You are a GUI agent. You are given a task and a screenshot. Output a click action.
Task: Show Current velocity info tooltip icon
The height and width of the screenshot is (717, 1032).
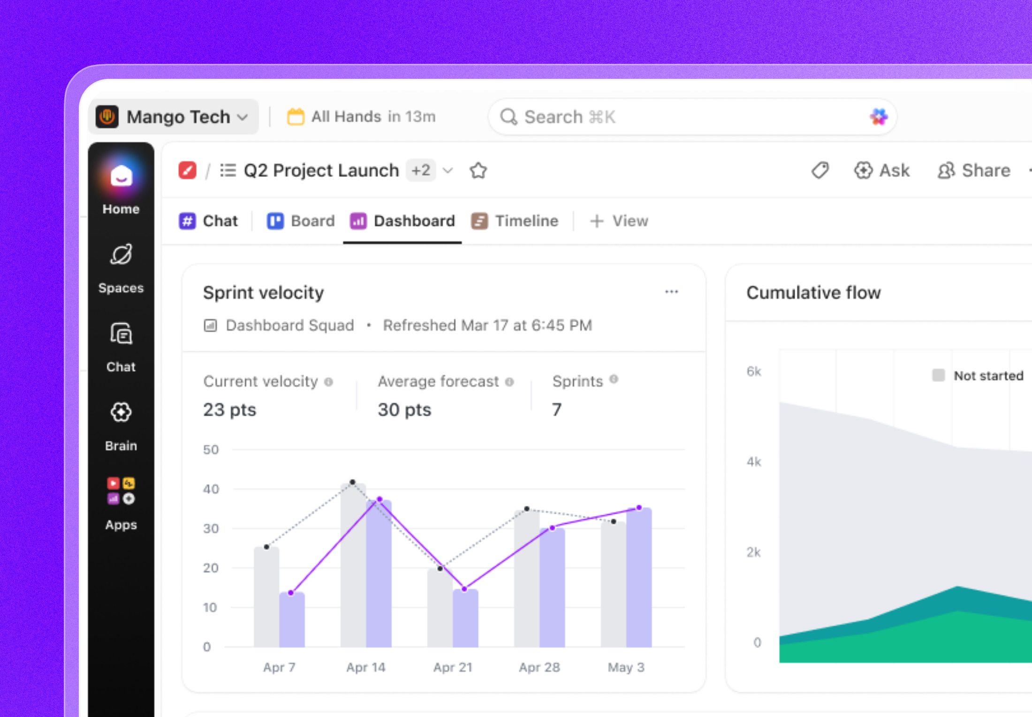pos(329,382)
